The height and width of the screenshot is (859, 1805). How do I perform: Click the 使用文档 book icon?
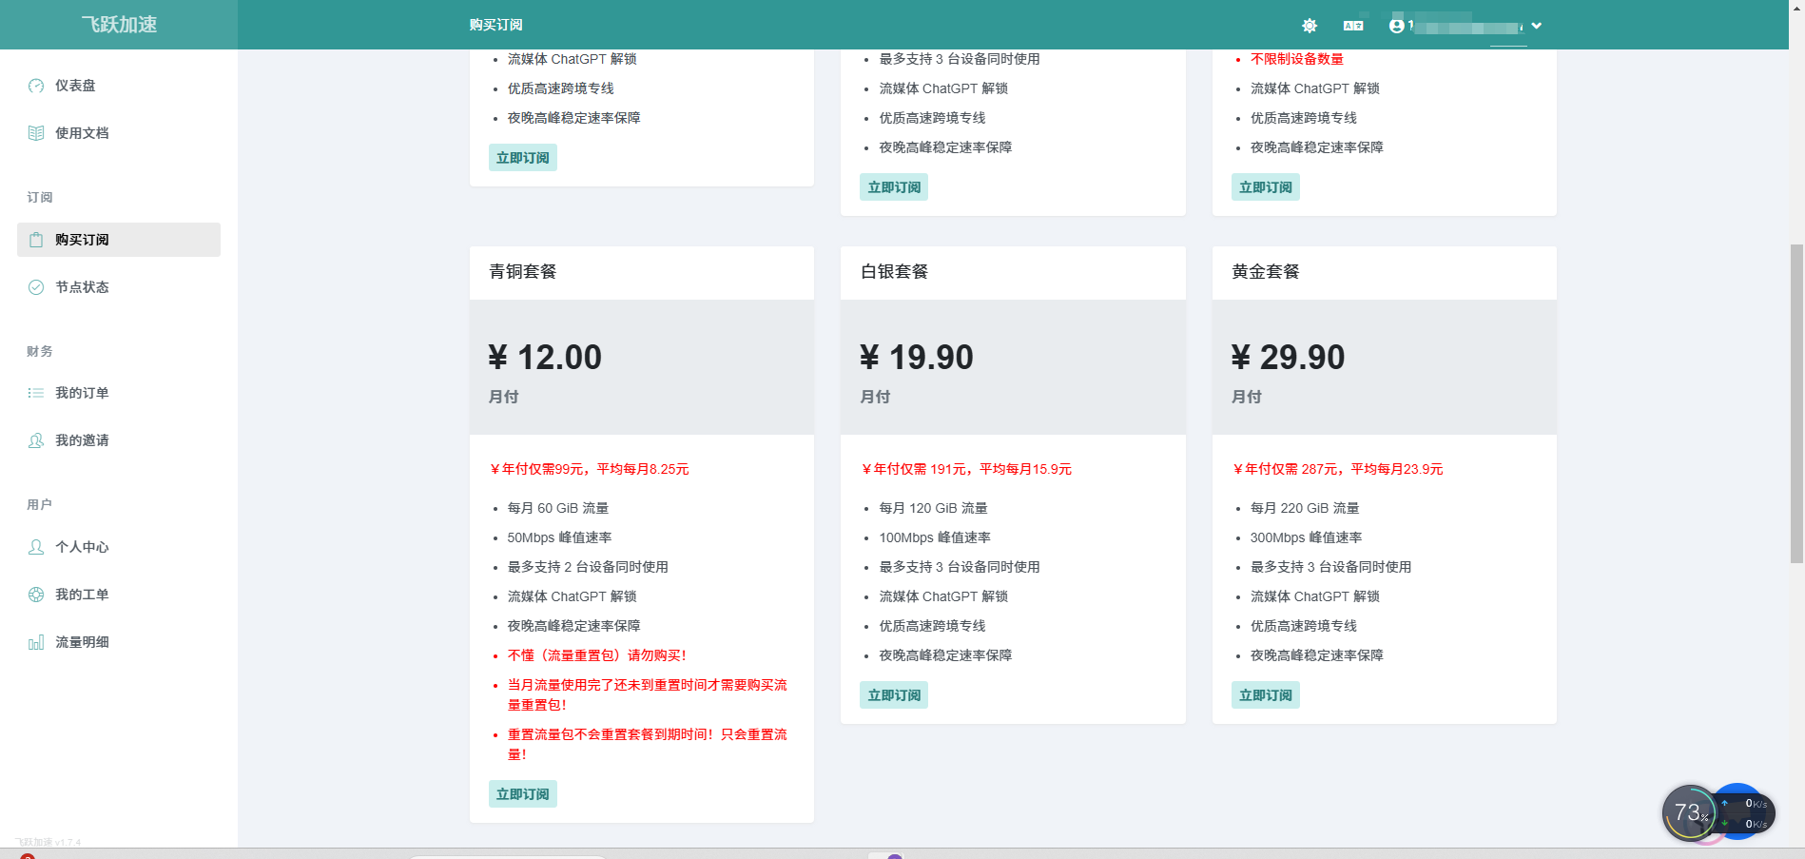point(36,133)
